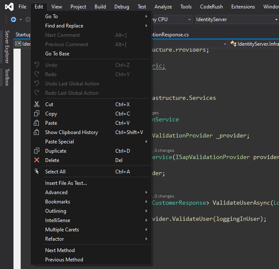
Task: Choose Next Method
Action: click(91, 250)
